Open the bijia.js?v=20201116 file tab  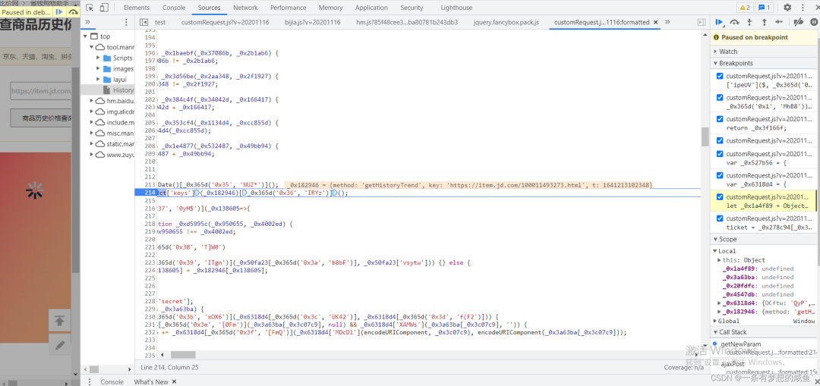click(x=313, y=23)
